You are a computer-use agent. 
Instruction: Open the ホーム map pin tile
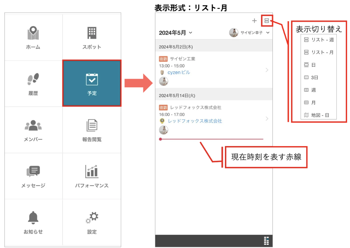(33, 37)
